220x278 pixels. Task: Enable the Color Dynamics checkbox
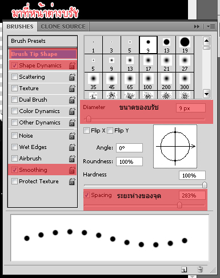14,111
